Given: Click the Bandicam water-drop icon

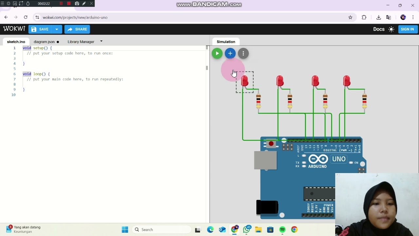Looking at the screenshot, I should click(x=28, y=4).
